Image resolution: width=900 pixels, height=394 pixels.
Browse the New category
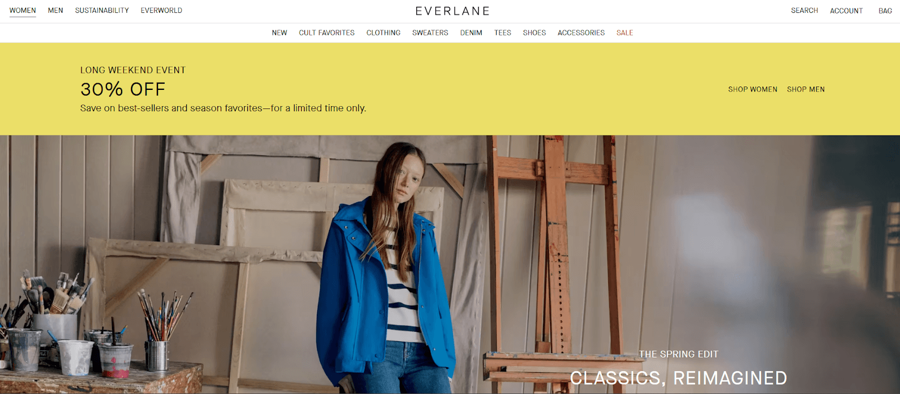coord(280,33)
